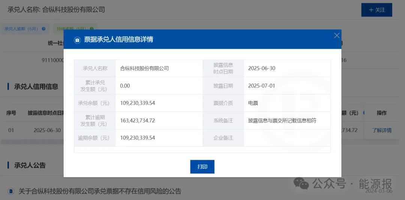Click the + 关注 follow button

coord(376,10)
